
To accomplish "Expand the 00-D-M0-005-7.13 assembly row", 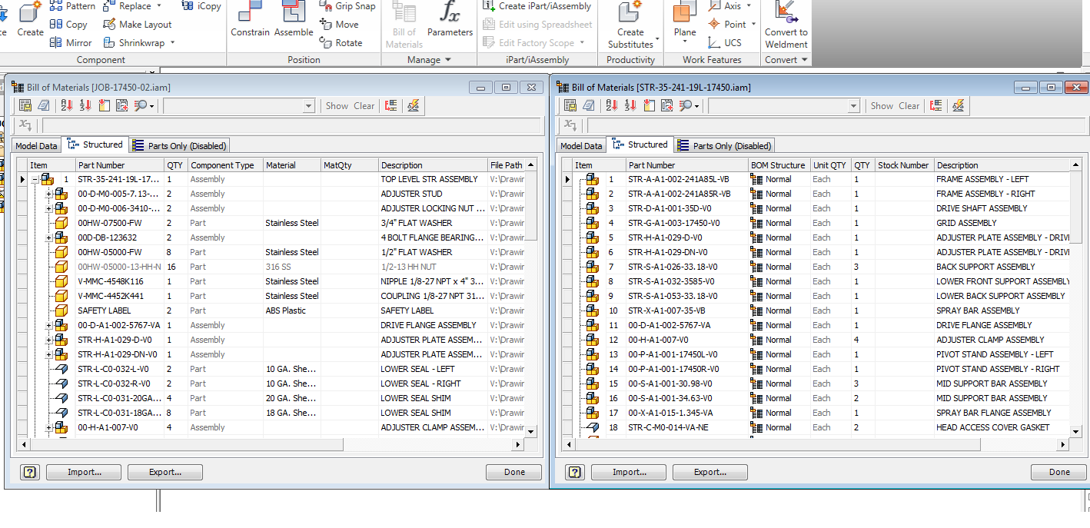I will click(x=49, y=194).
